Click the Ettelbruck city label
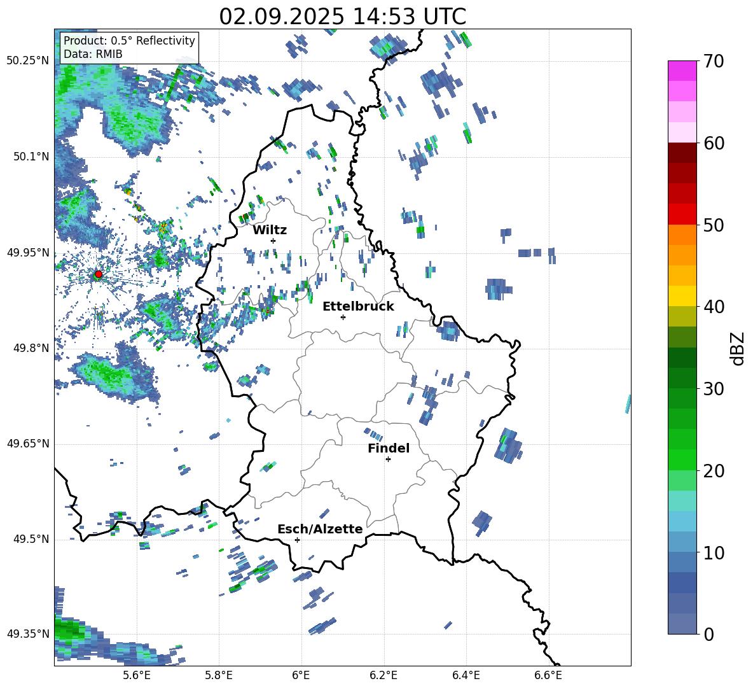Image resolution: width=753 pixels, height=688 pixels. (x=358, y=307)
